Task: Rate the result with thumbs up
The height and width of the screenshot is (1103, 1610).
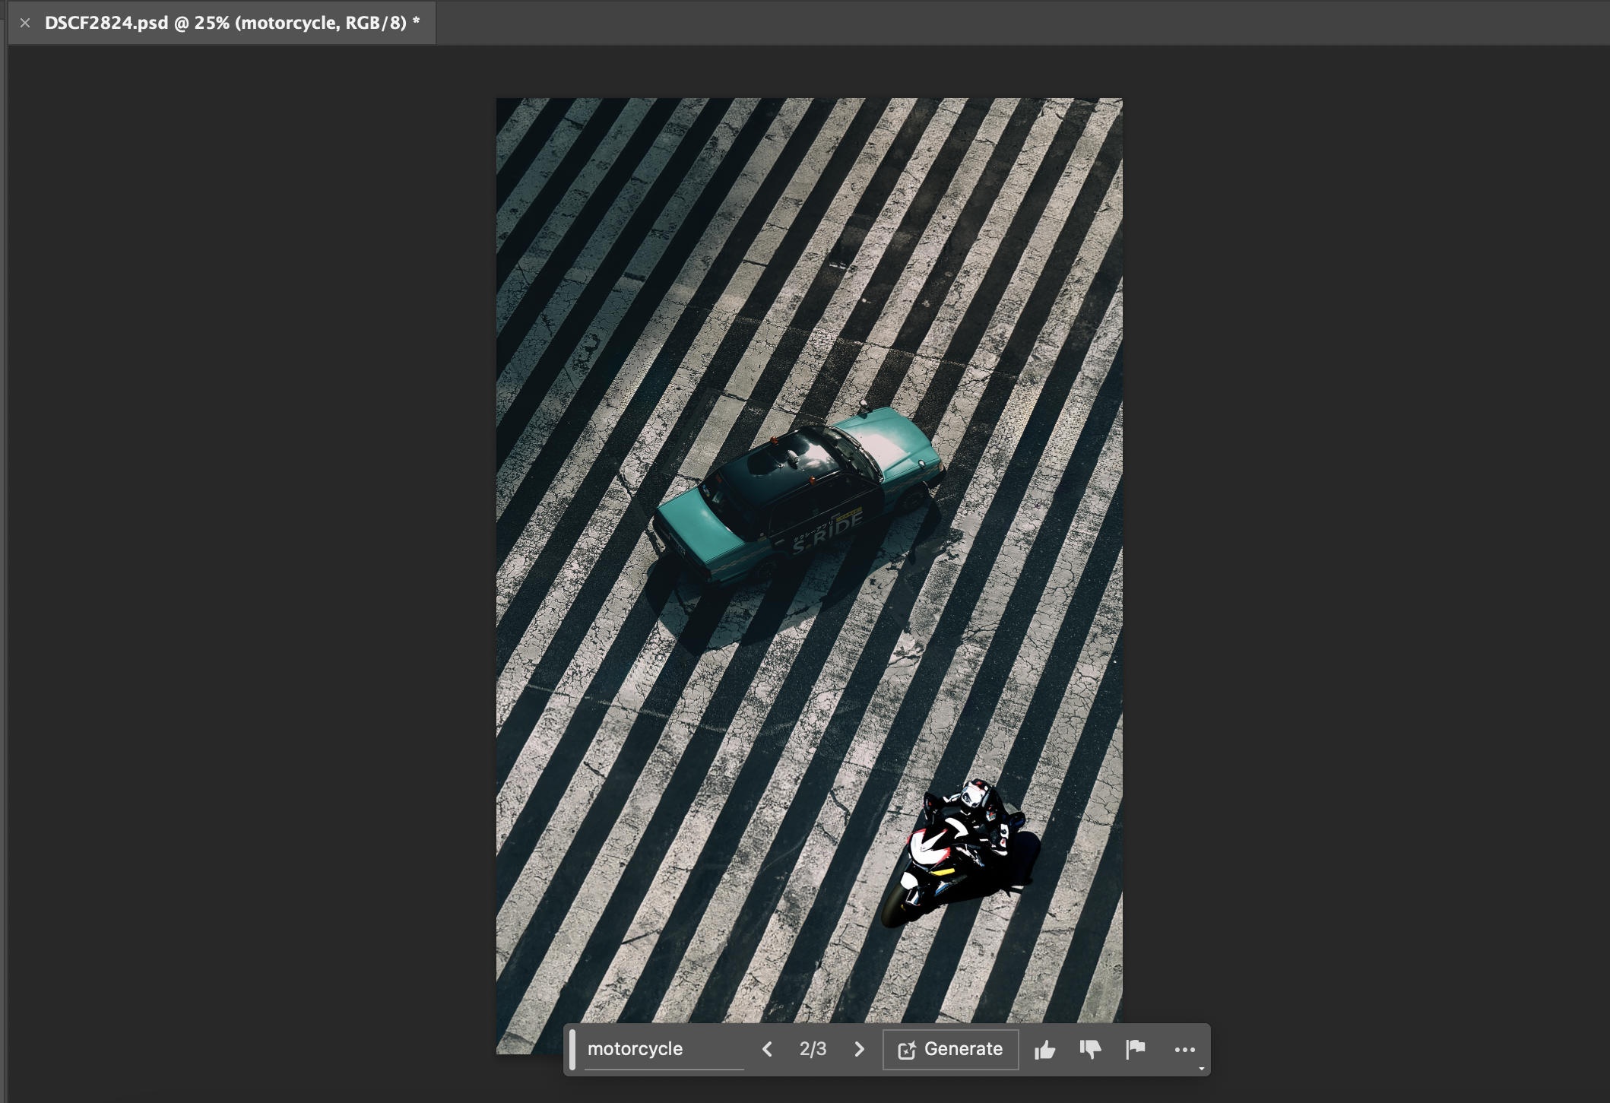Action: [1044, 1051]
